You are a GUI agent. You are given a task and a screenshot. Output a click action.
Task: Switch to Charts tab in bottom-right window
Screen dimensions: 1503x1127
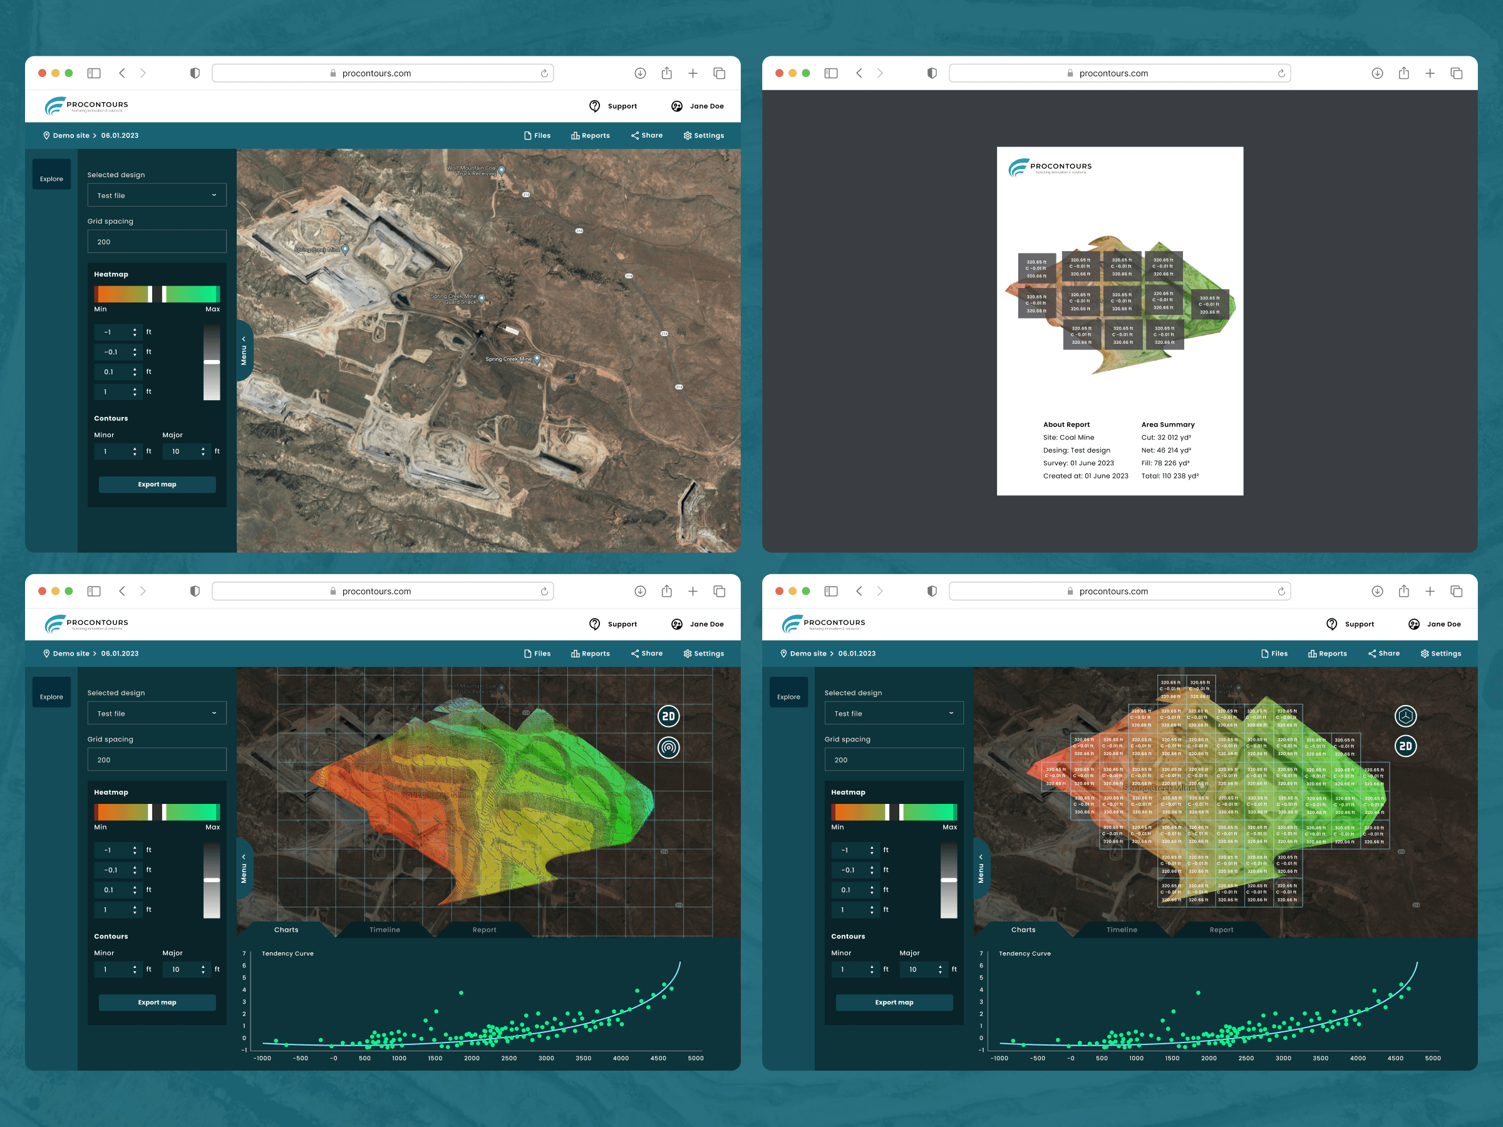click(1023, 929)
